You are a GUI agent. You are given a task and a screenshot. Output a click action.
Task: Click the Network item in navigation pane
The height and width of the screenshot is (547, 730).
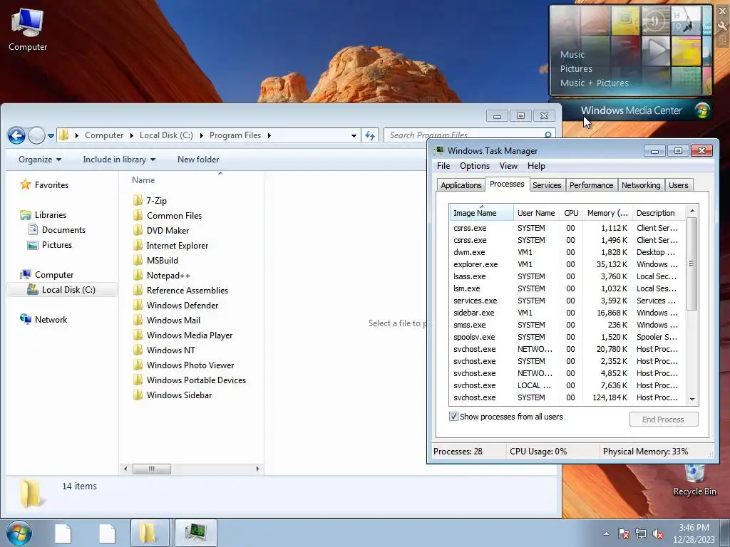tap(43, 320)
